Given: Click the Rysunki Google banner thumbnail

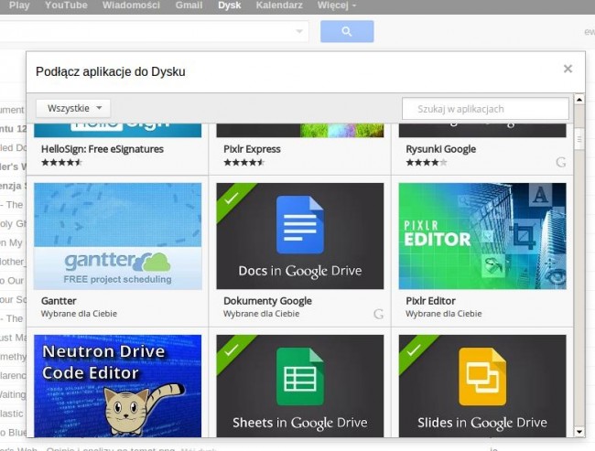Looking at the screenshot, I should 482,130.
